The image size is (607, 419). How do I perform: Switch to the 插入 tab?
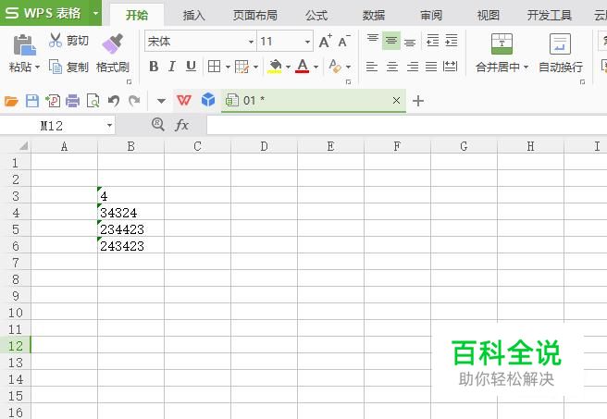(193, 15)
